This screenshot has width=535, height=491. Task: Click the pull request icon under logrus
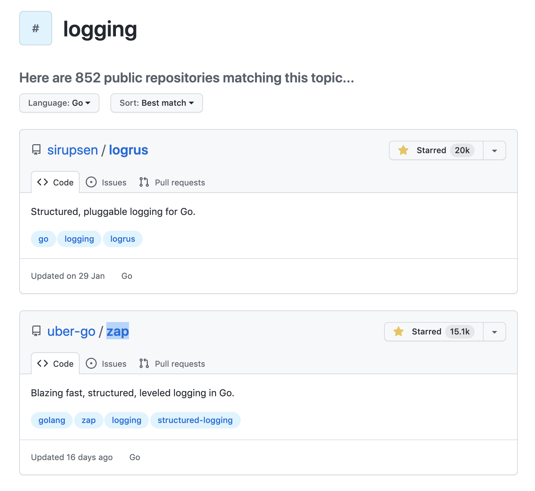coord(144,182)
